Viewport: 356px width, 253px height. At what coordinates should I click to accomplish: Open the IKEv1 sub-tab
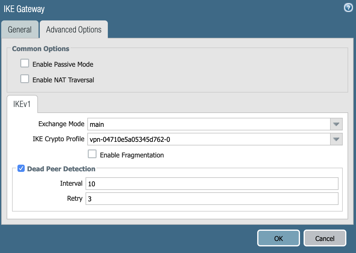[22, 104]
